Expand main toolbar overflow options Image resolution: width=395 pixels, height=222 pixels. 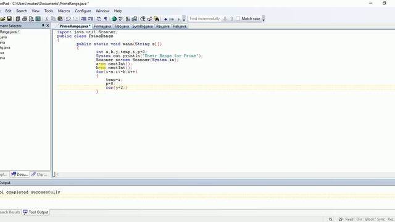[x=184, y=19]
